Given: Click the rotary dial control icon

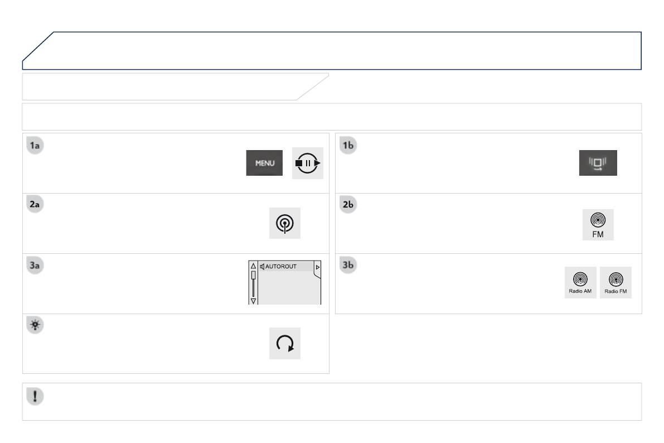Looking at the screenshot, I should pyautogui.click(x=307, y=163).
